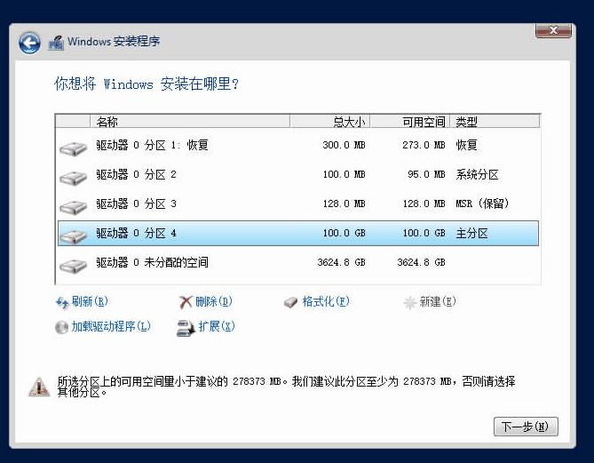
Task: Click the disk icon for 驱动器 0 分区 2
Action: tap(73, 177)
